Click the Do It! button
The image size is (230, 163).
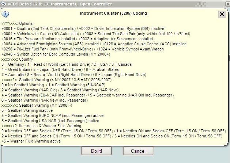(x=97, y=151)
